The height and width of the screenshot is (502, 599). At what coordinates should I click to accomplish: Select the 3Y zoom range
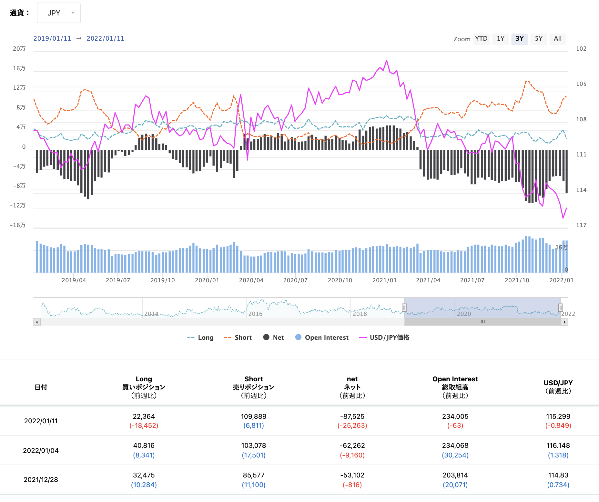pyautogui.click(x=520, y=39)
